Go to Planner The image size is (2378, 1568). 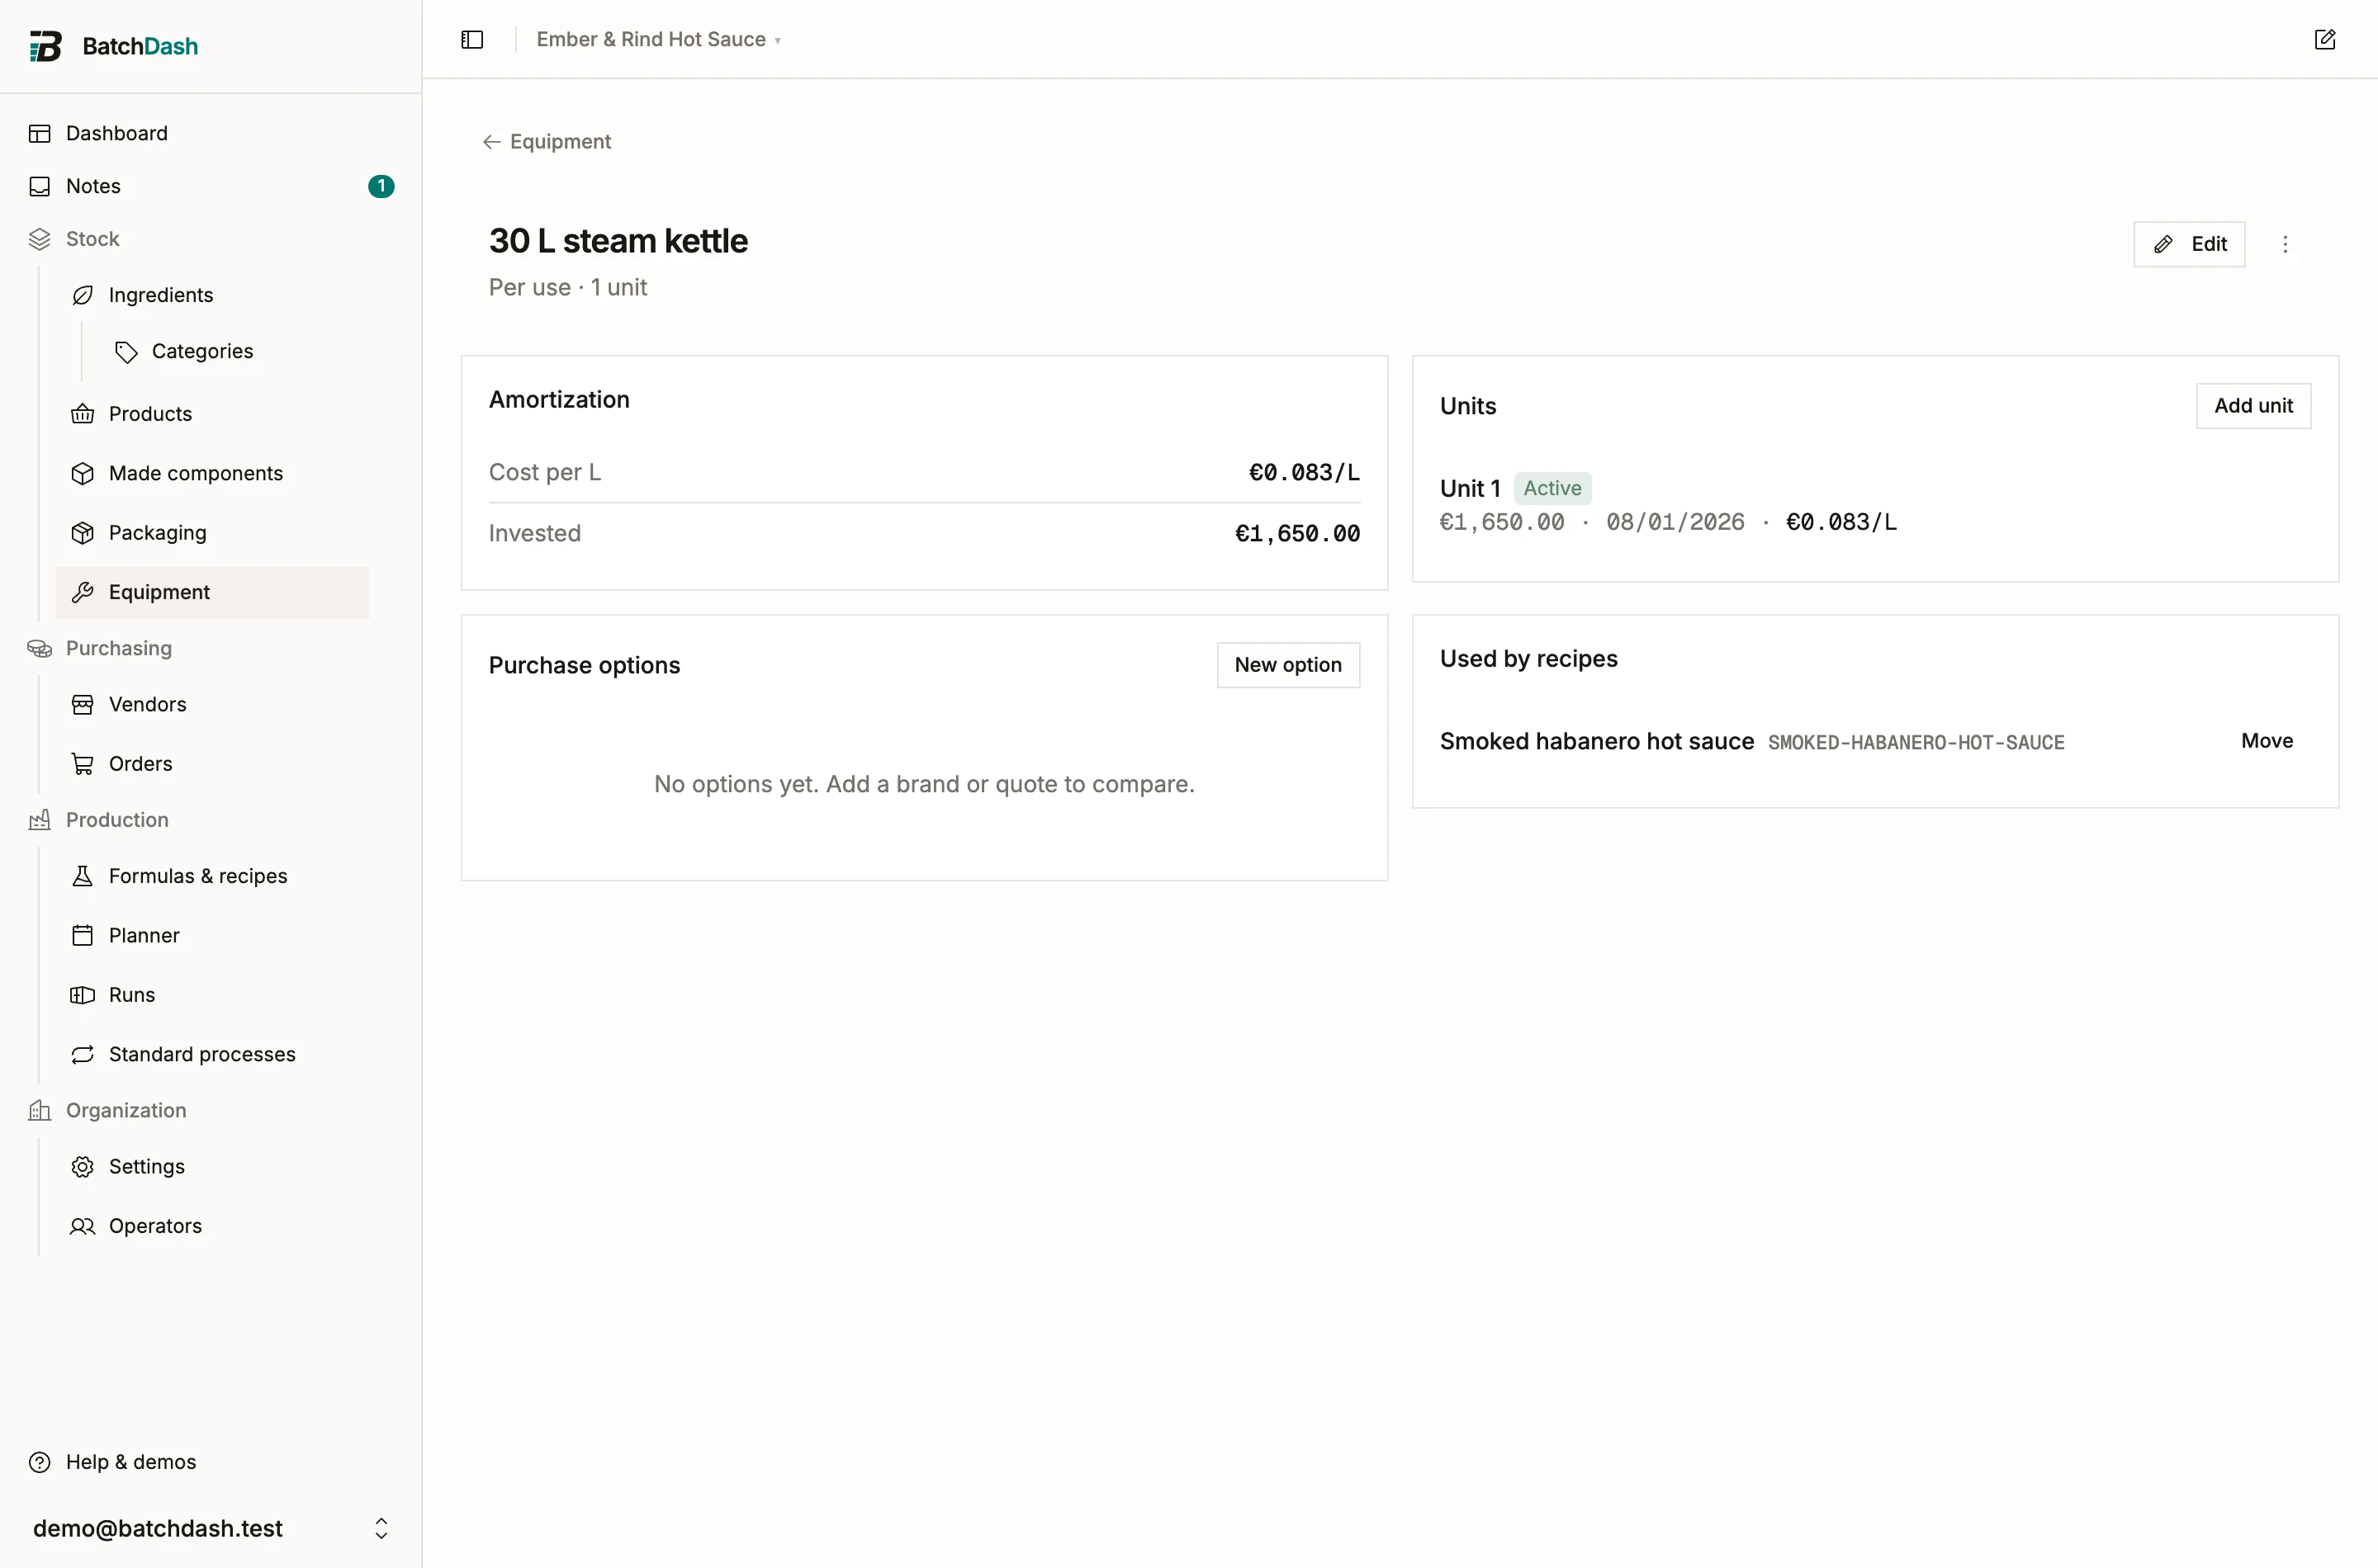[213, 935]
